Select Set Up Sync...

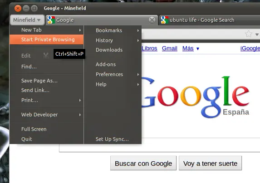pos(113,139)
